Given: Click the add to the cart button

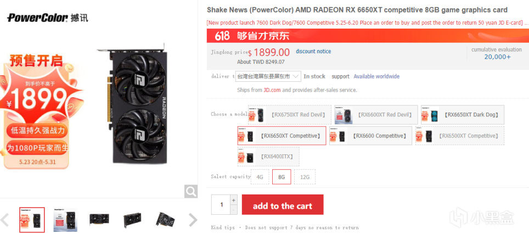Looking at the screenshot, I should tap(283, 205).
